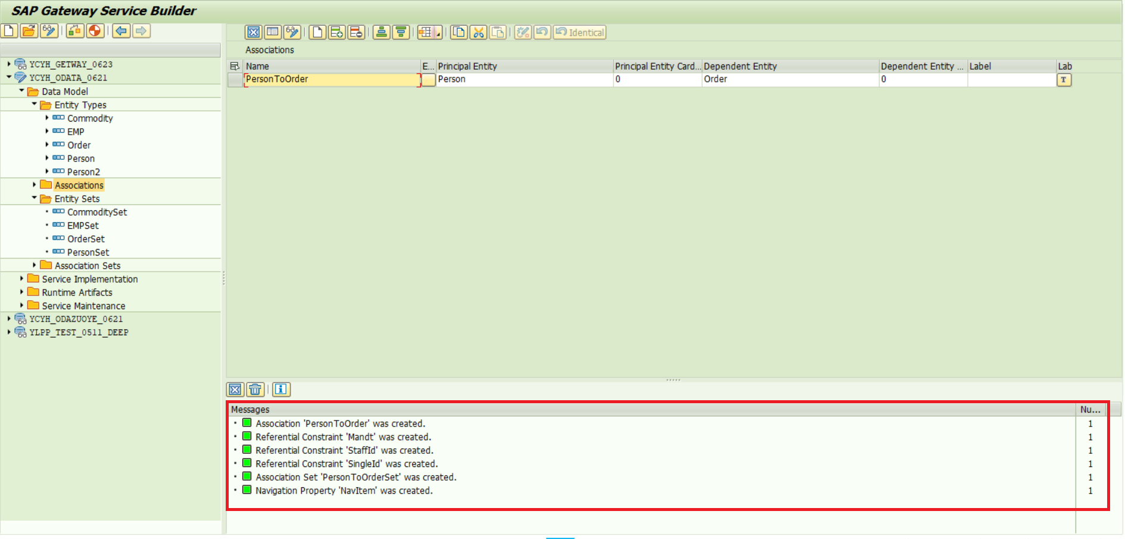Click the Principal Entity cell 'Person'
Screen dimensions: 1125x539
pos(524,79)
